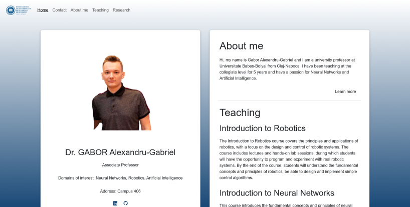
Task: Click the About me introduction paragraph
Action: point(287,69)
